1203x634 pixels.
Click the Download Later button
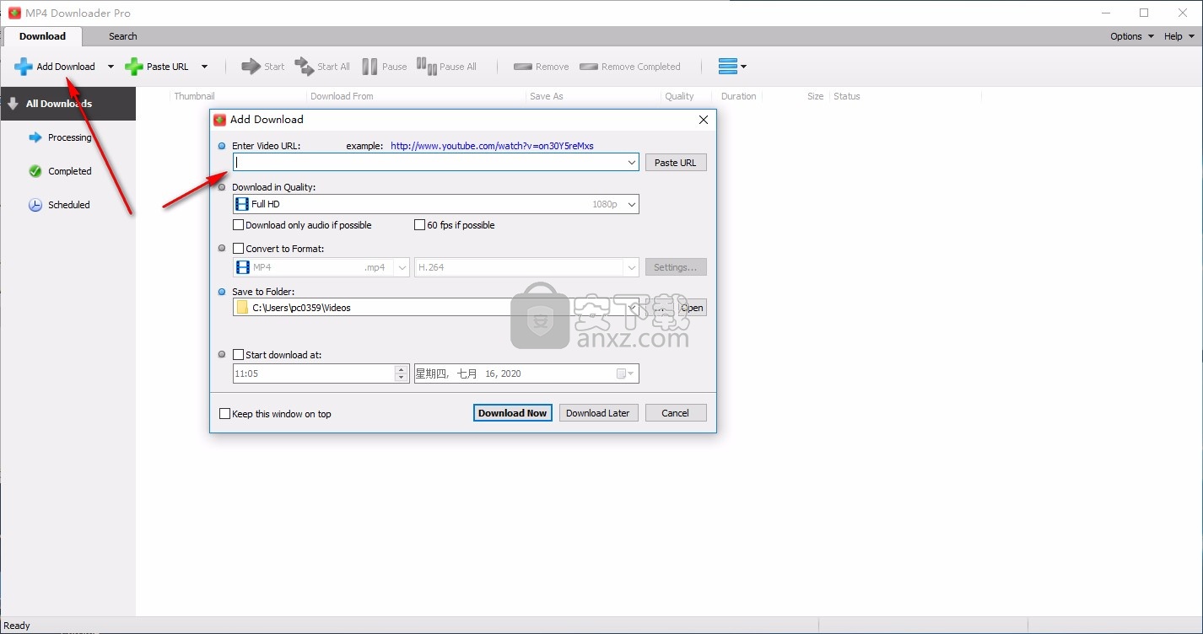(x=598, y=413)
